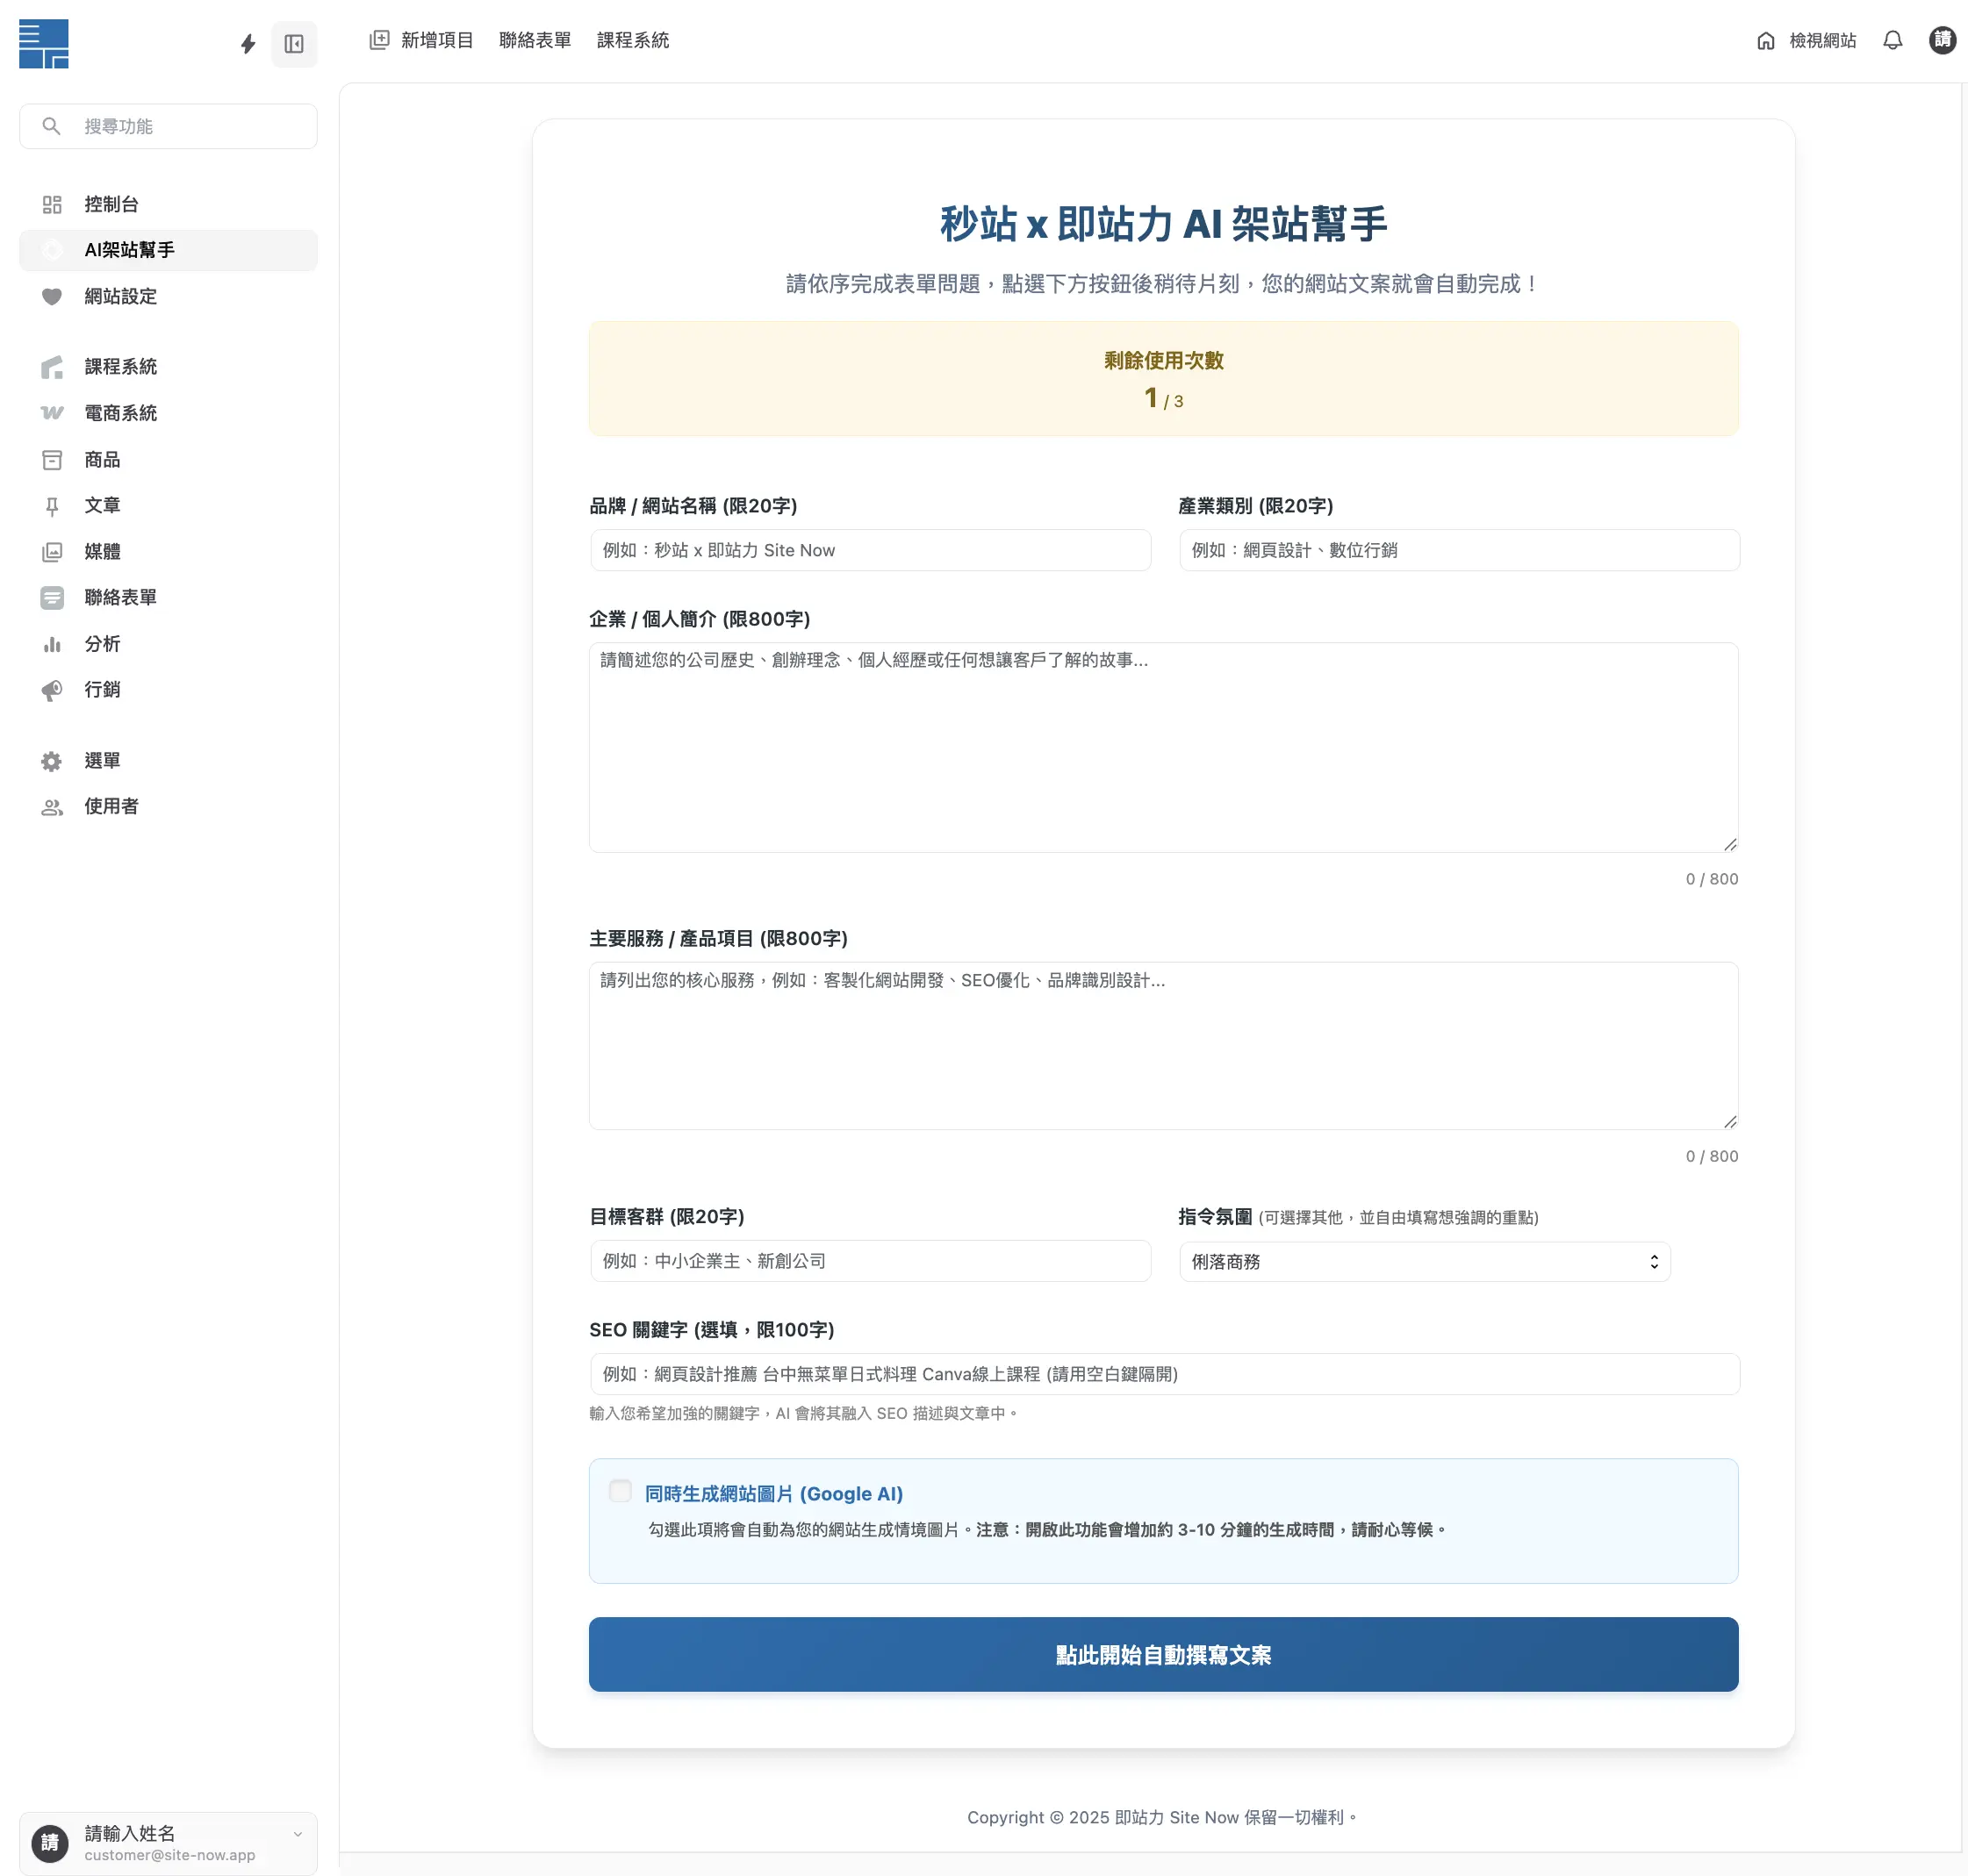
Task: Open the account avatar at top right
Action: (1942, 41)
